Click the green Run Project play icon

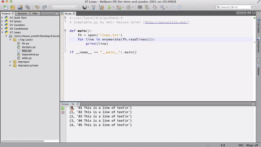(109, 7)
